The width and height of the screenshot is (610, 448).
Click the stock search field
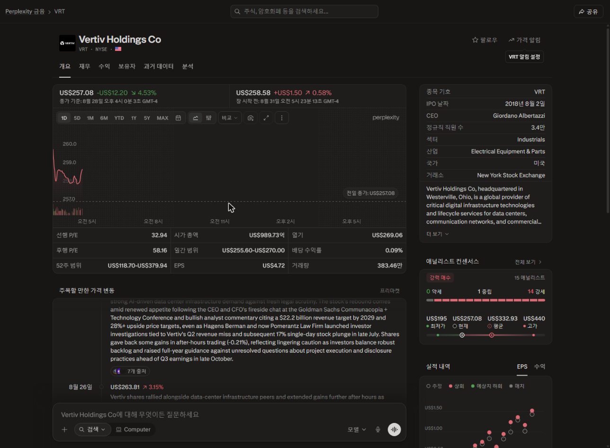tap(304, 11)
